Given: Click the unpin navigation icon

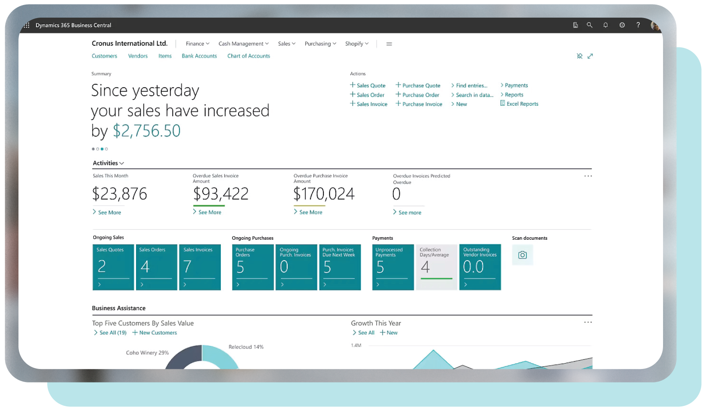Looking at the screenshot, I should (x=579, y=56).
